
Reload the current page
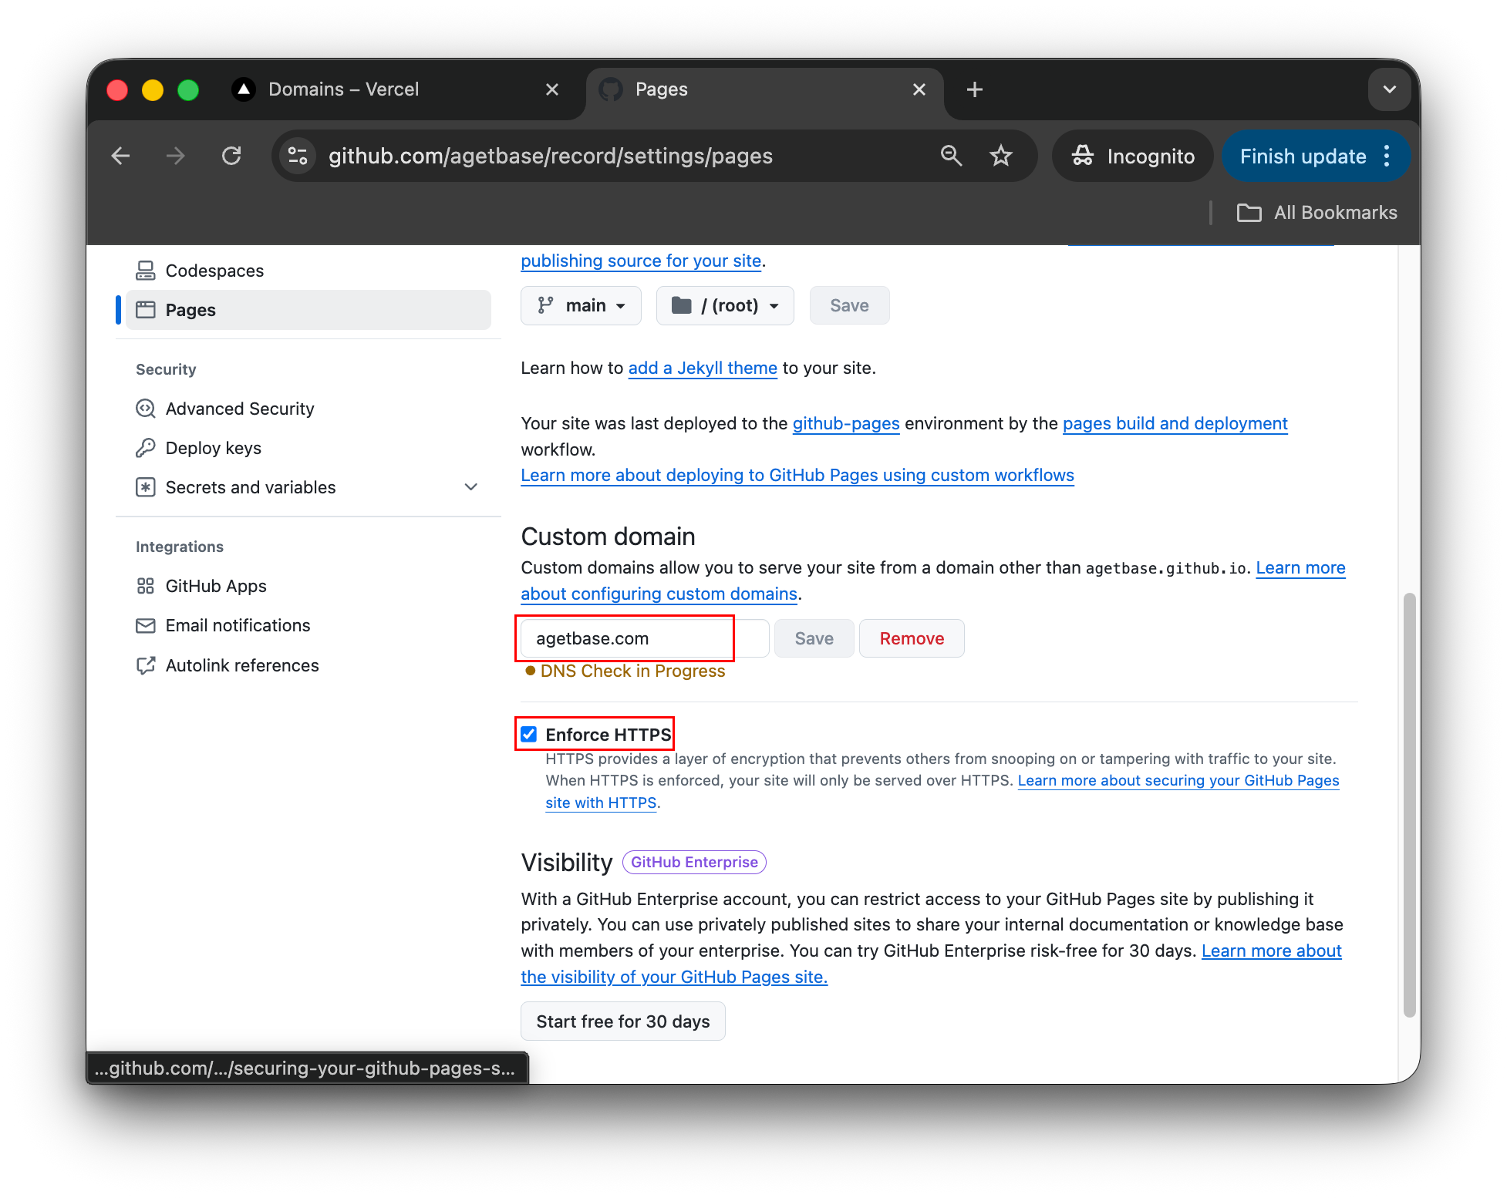pos(231,155)
